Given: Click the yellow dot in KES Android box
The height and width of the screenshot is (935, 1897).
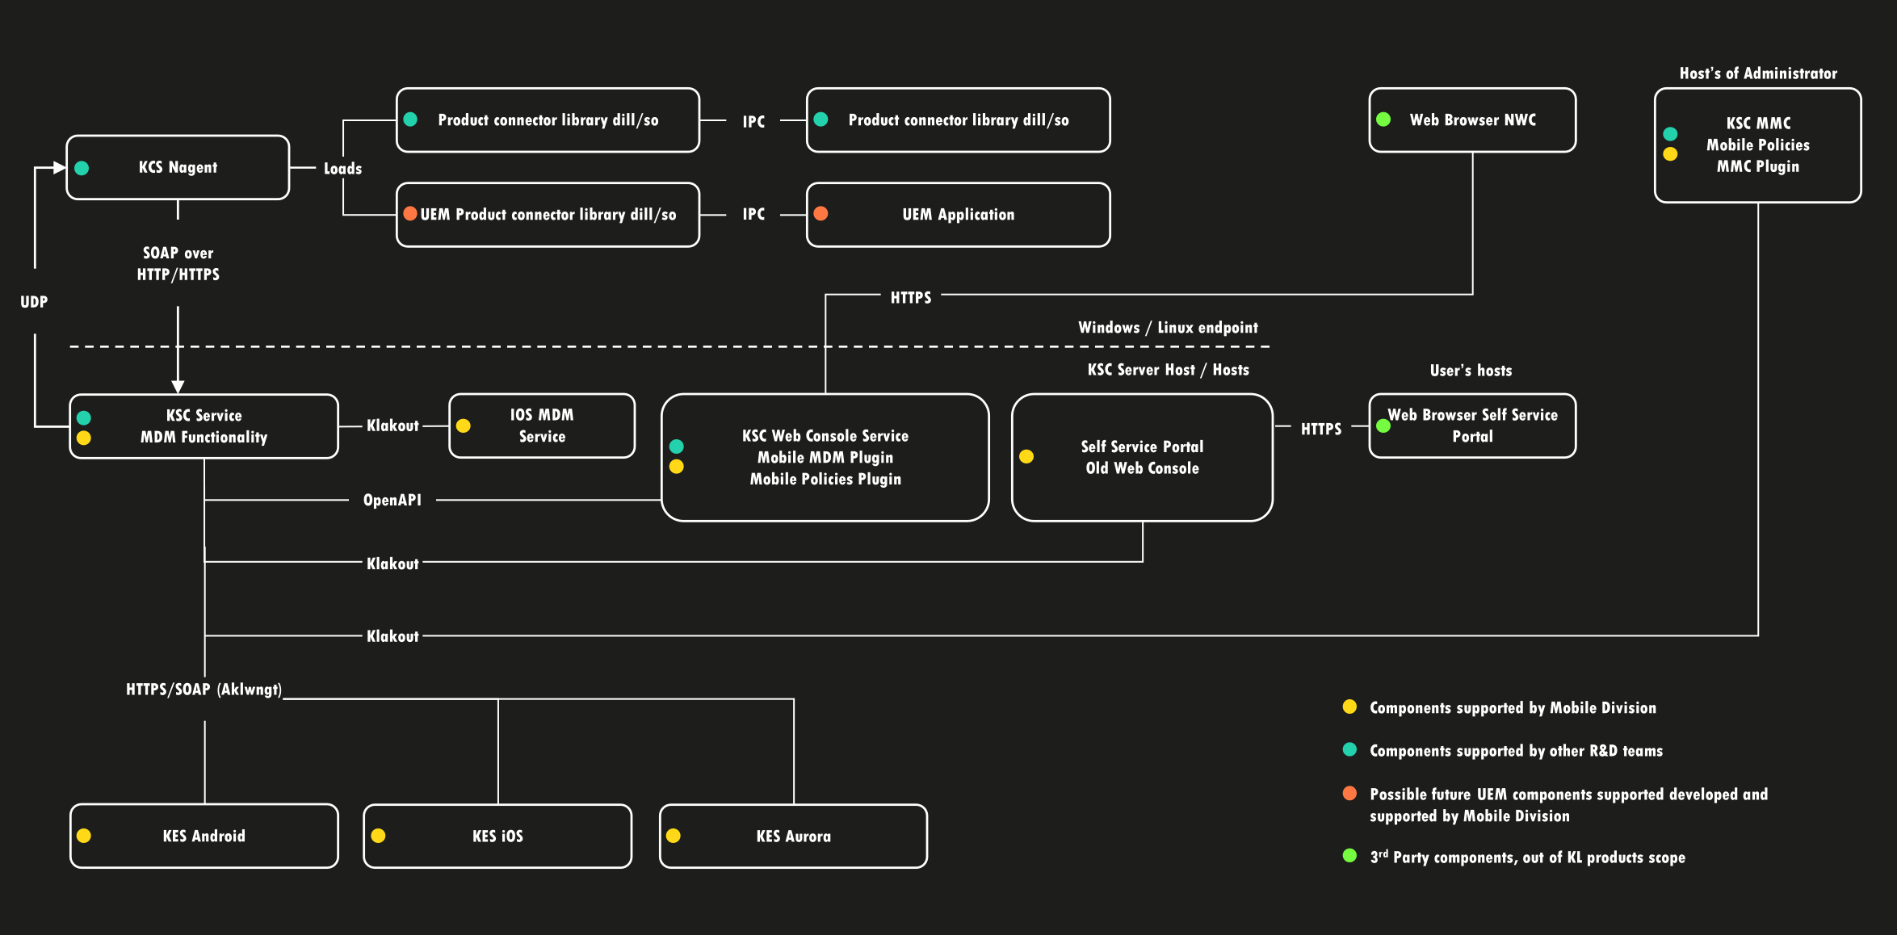Looking at the screenshot, I should click(84, 836).
